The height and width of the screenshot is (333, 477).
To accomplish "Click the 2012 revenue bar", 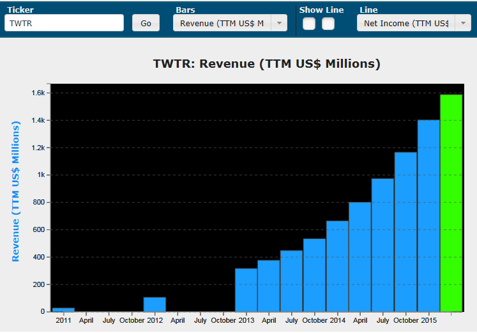I will tap(155, 304).
